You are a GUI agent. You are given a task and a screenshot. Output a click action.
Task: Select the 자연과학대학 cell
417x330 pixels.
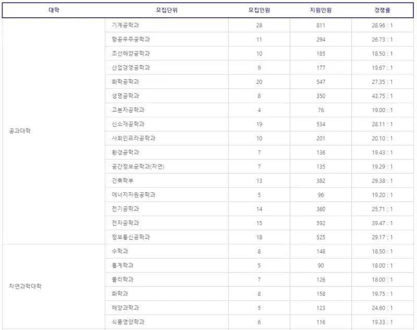pos(25,286)
